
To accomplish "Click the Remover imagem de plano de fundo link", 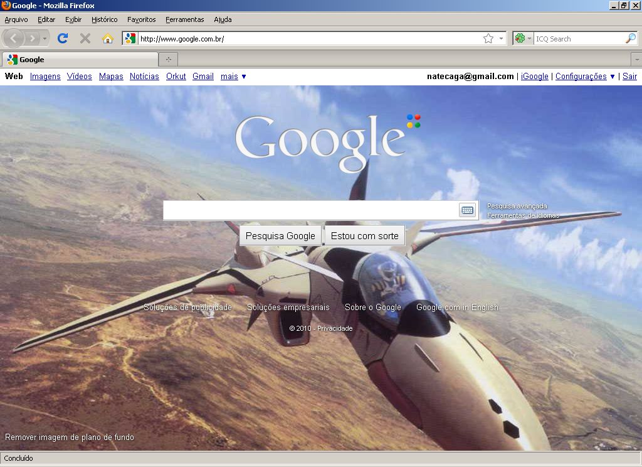I will [x=70, y=437].
